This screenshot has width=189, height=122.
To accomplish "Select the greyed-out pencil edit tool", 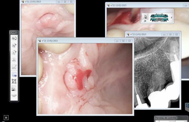I will point(14,67).
